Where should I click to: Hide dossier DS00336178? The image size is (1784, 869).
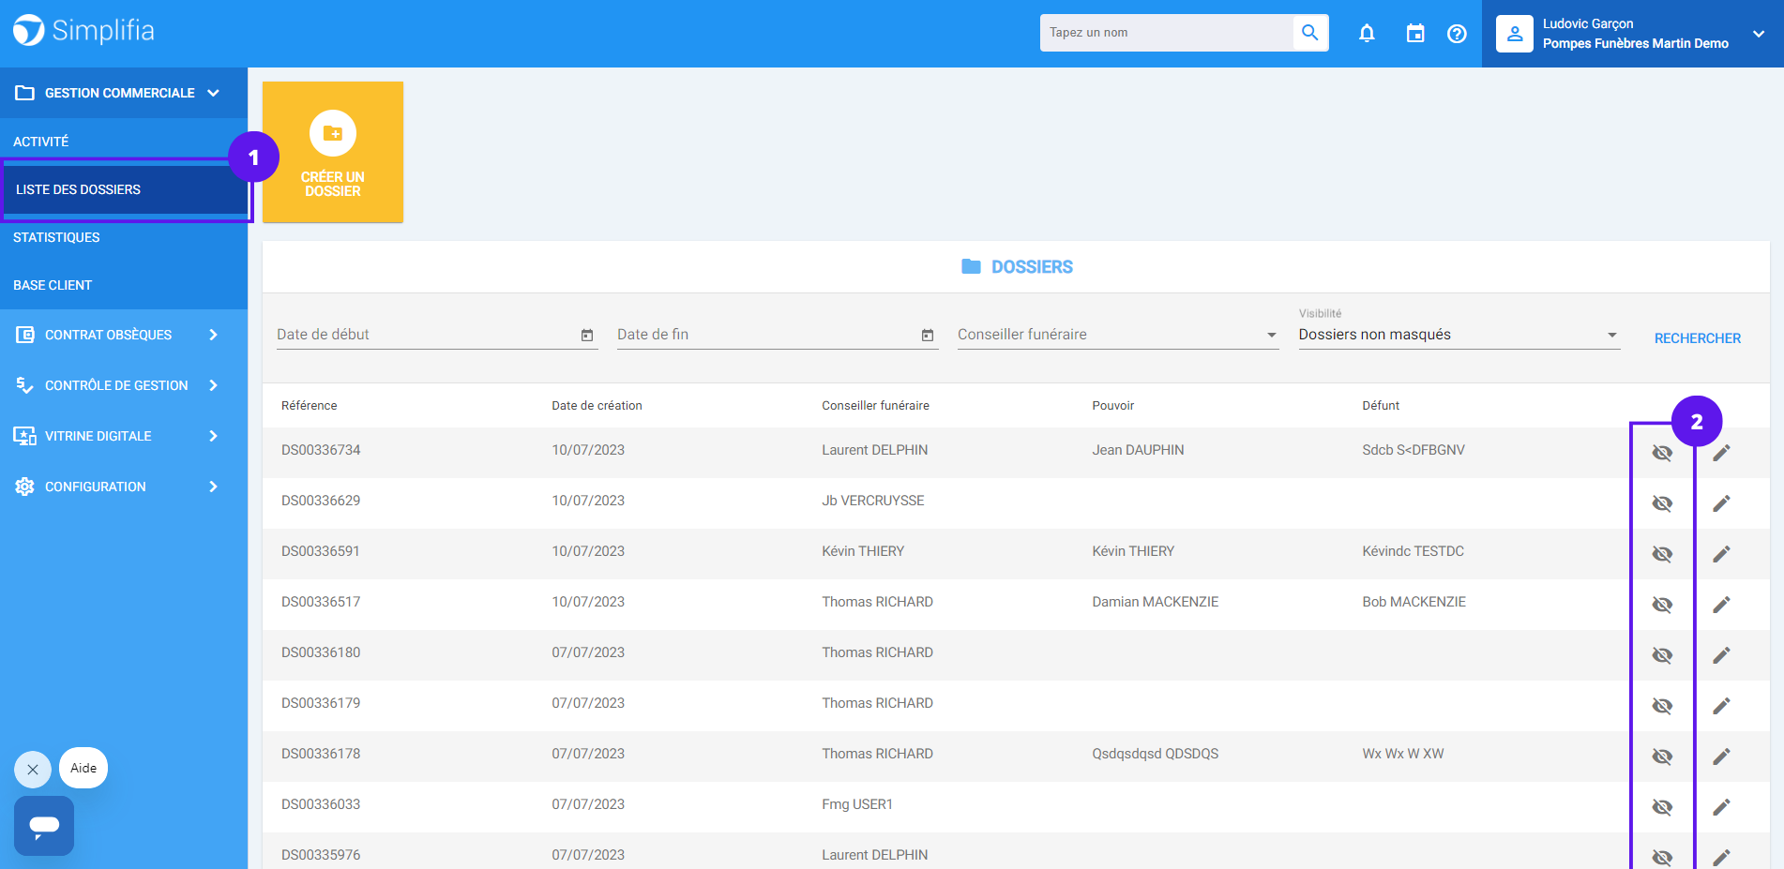(x=1662, y=757)
